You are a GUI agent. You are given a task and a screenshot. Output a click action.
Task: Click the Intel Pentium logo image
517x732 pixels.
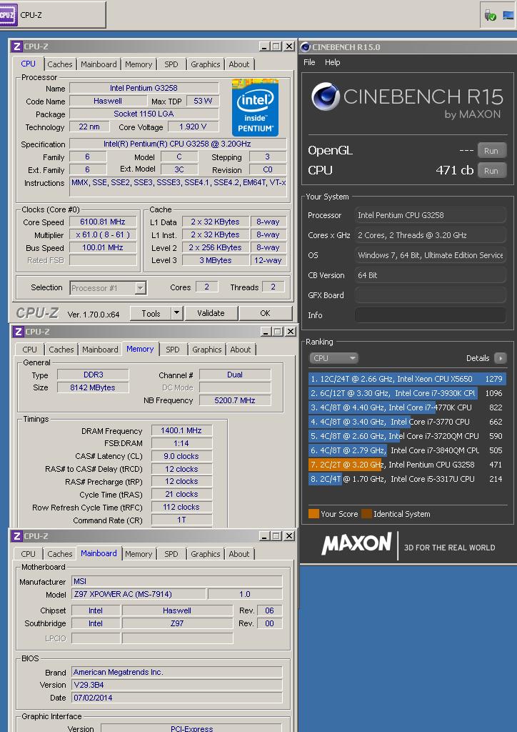tap(255, 107)
